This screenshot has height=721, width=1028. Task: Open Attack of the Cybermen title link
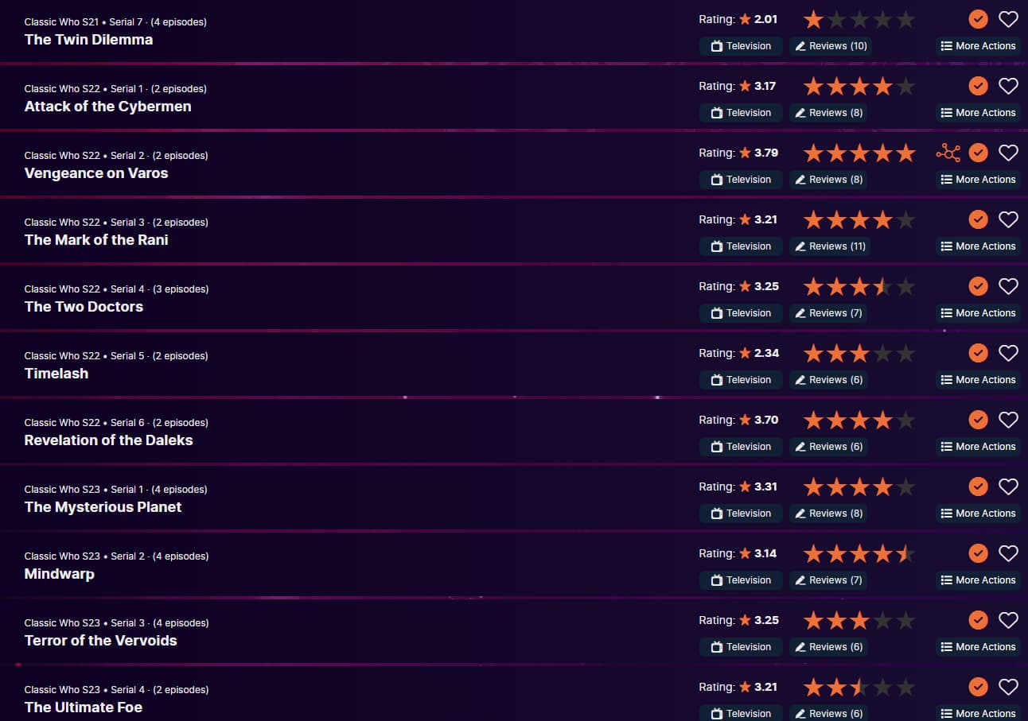click(107, 107)
